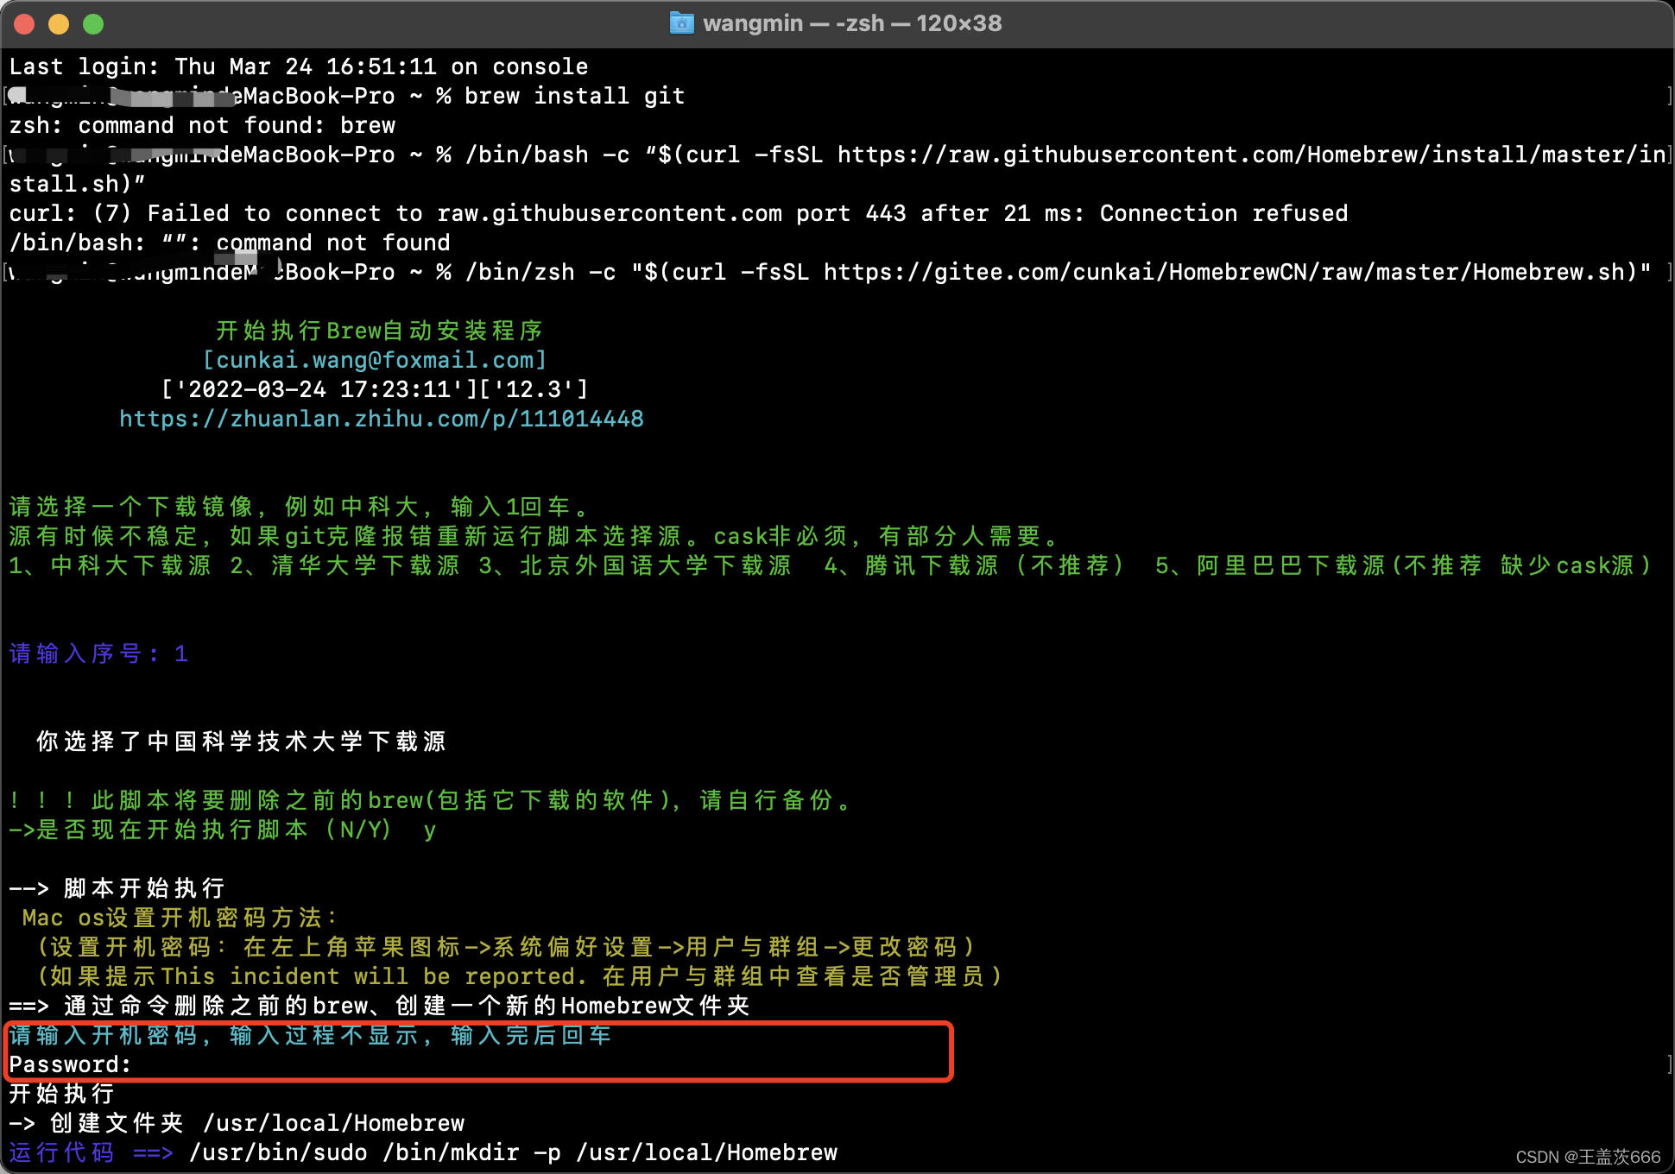The height and width of the screenshot is (1174, 1675).
Task: Click the 请输入序号 input line
Action: (98, 654)
